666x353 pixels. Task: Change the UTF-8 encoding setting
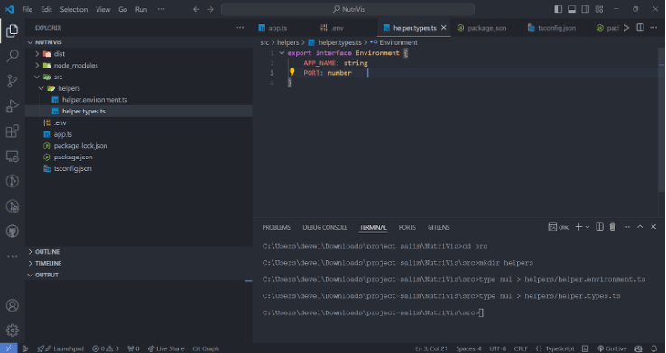coord(497,348)
